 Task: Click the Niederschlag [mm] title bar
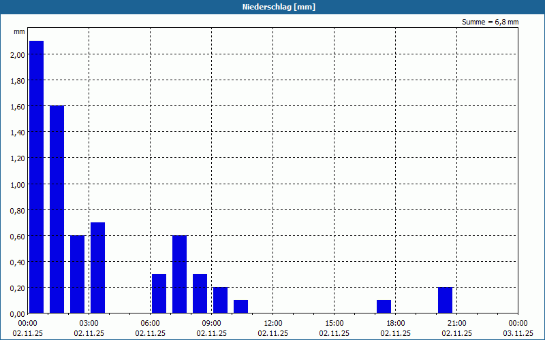click(272, 7)
